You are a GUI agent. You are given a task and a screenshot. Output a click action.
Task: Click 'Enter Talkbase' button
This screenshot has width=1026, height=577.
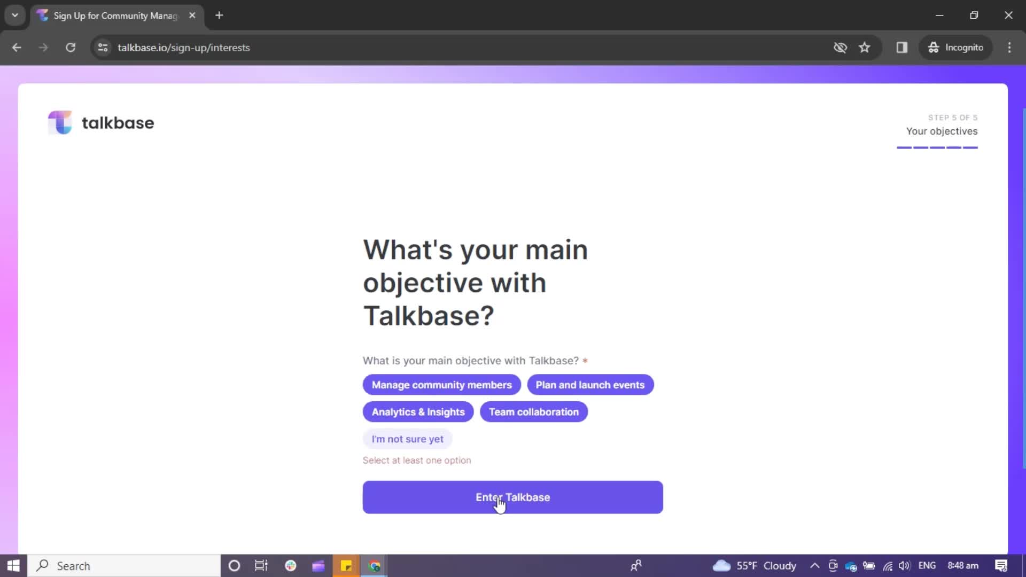click(512, 497)
